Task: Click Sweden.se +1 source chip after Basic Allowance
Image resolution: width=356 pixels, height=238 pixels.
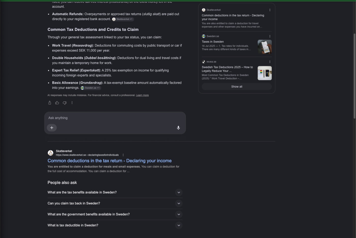Action: tap(91, 88)
